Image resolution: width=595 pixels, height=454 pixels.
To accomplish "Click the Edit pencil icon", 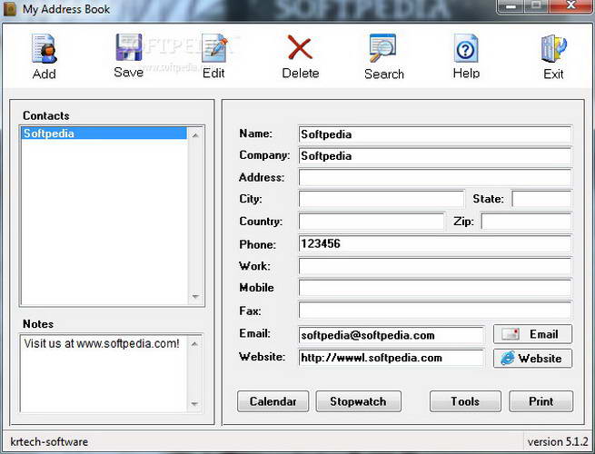I will pyautogui.click(x=214, y=48).
